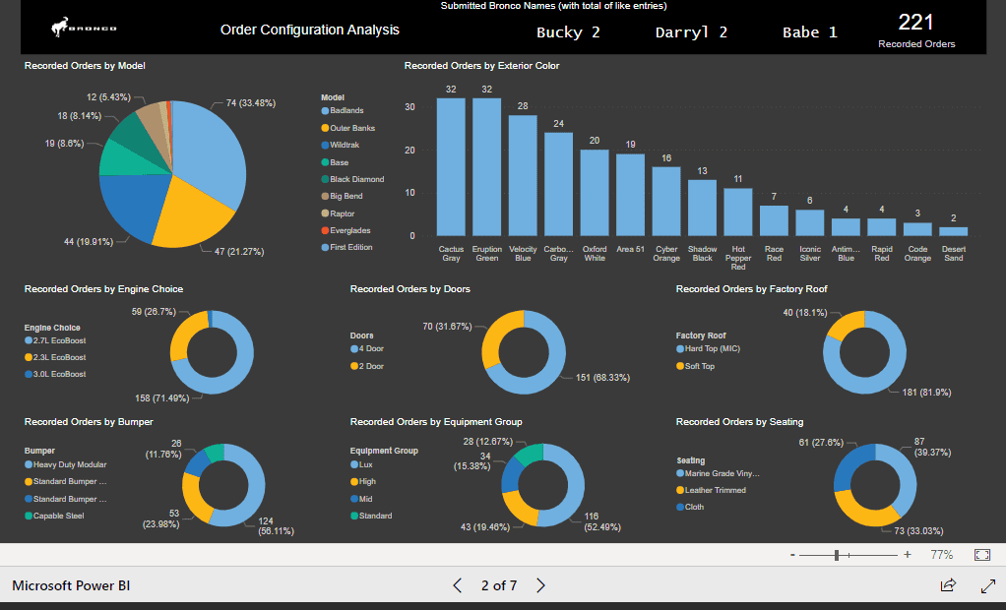This screenshot has width=1006, height=610.
Task: Select Outer Banks in the Model legend
Action: (347, 128)
